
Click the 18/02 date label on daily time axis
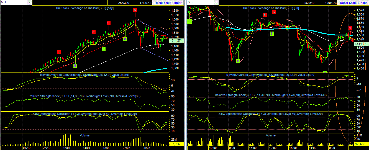[x=106, y=148]
